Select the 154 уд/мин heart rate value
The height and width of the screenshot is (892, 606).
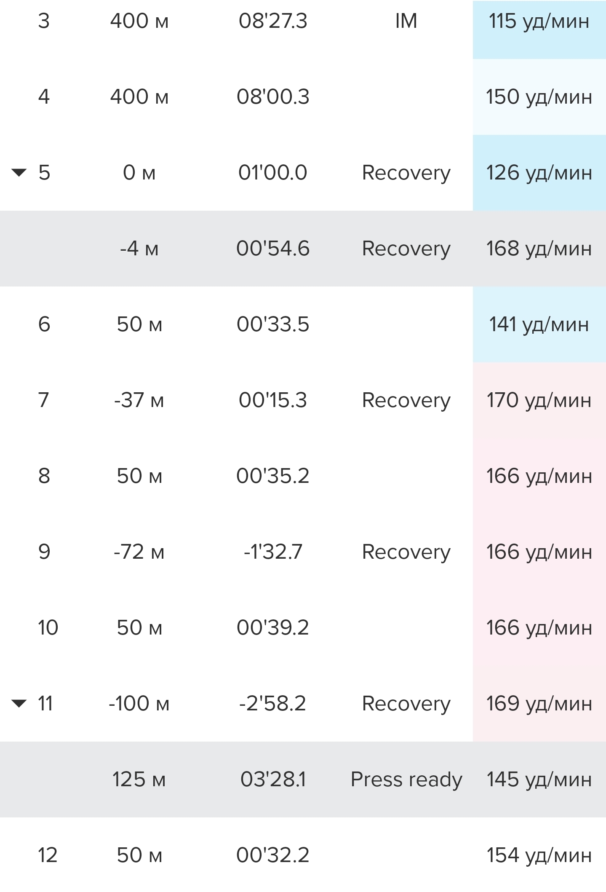[539, 855]
